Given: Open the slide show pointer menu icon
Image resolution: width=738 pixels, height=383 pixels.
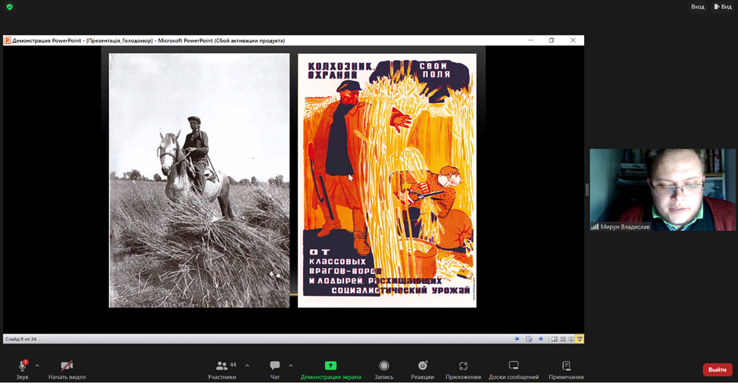Looking at the screenshot, I should [529, 339].
